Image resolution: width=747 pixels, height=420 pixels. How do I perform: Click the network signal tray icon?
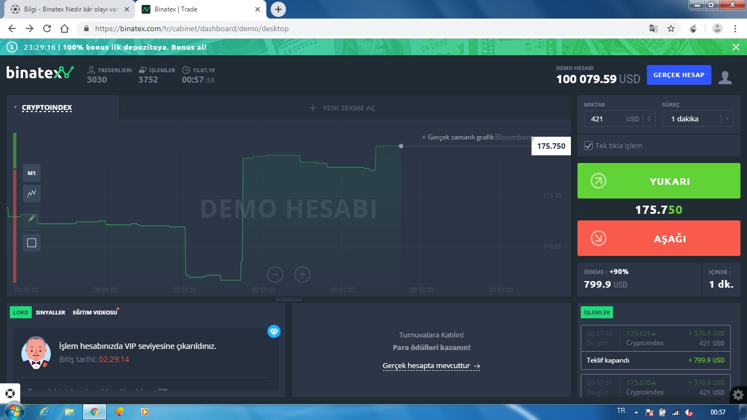pos(676,412)
